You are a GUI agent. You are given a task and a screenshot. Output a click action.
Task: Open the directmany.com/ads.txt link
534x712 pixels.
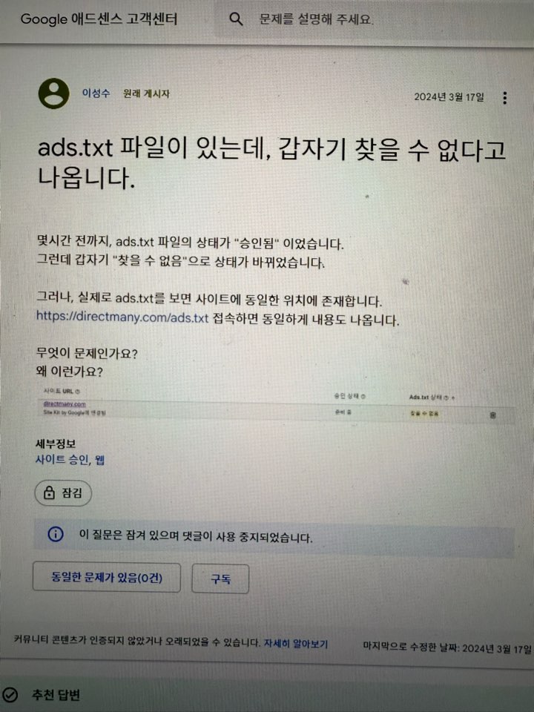pos(122,317)
